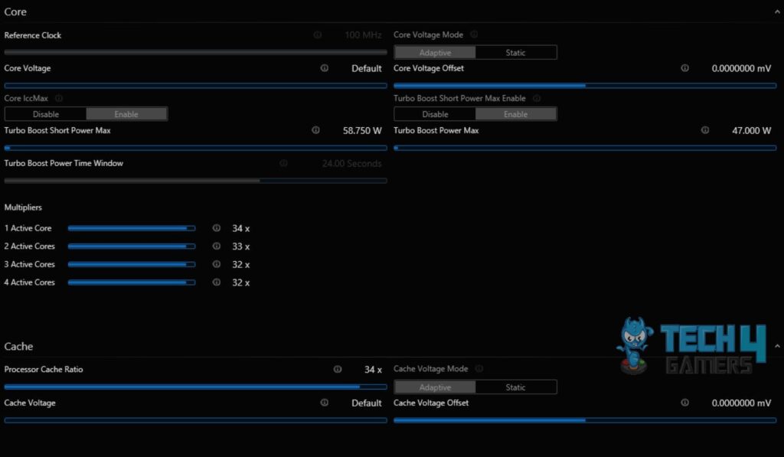Click the 1 Active Core info icon
This screenshot has width=784, height=457.
point(217,228)
